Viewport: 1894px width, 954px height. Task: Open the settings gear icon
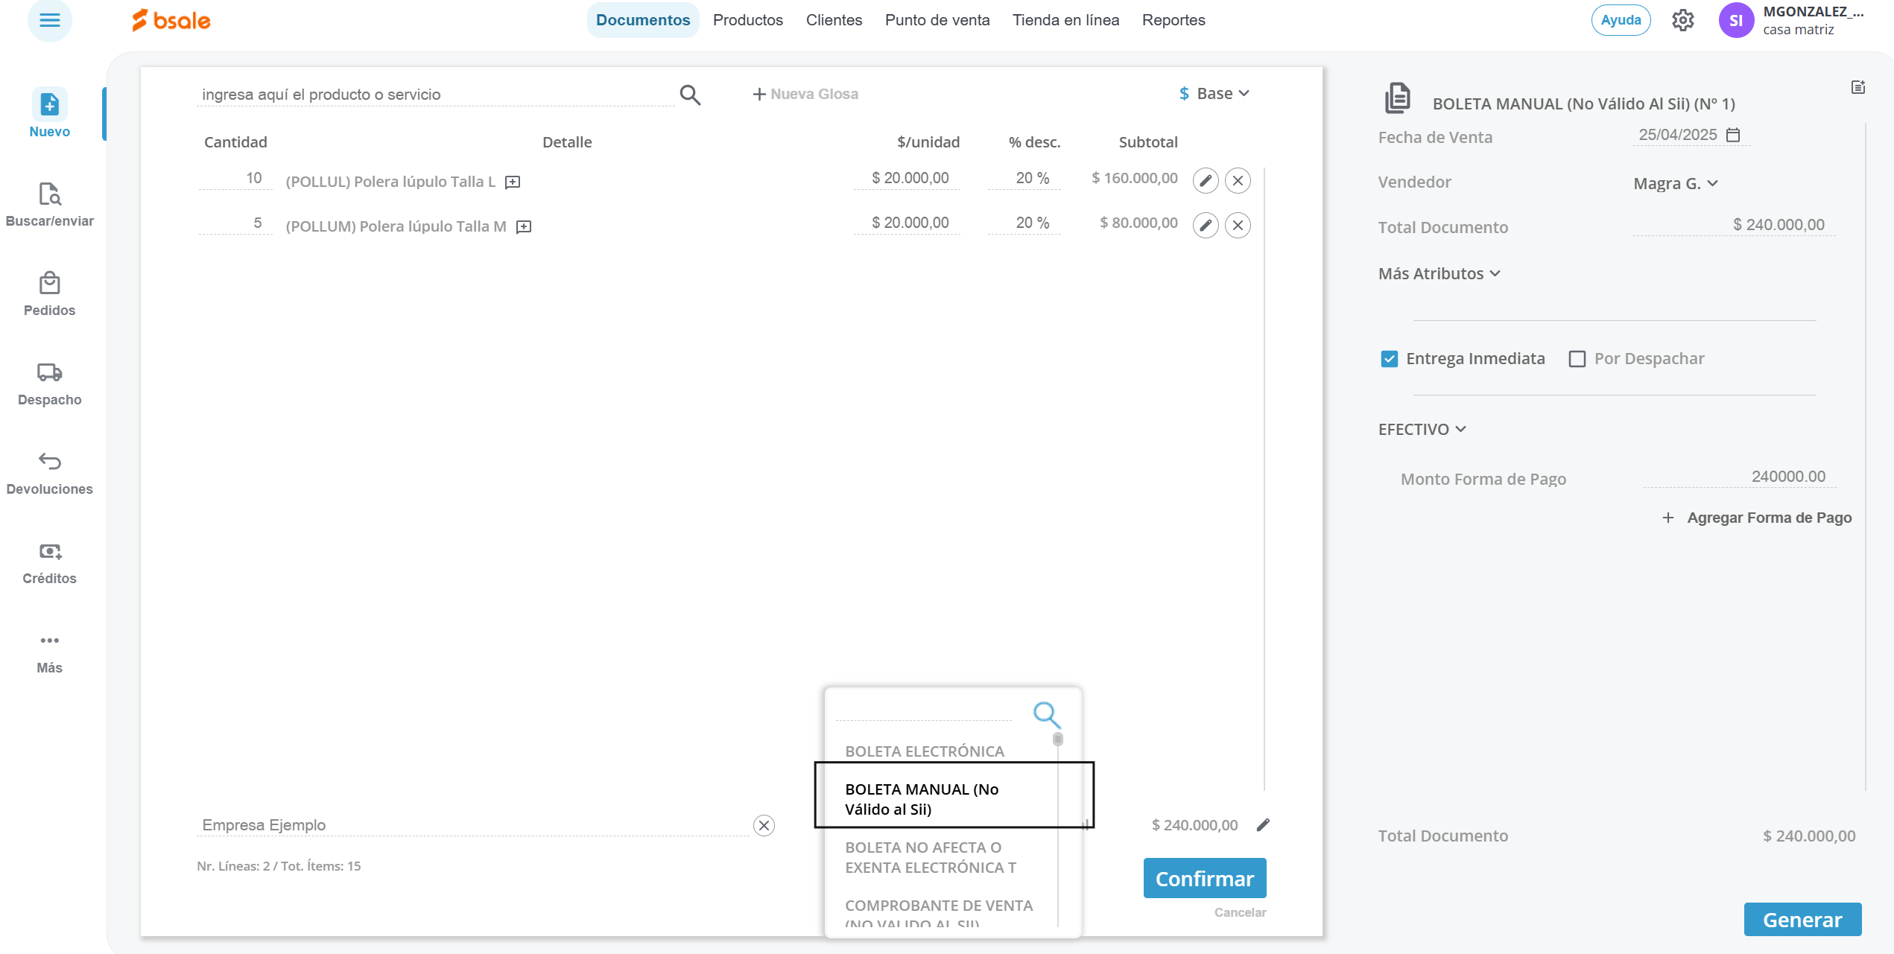click(x=1682, y=20)
